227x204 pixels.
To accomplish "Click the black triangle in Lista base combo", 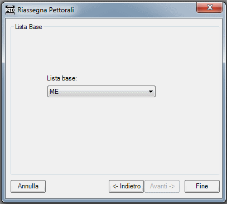I will click(x=151, y=92).
